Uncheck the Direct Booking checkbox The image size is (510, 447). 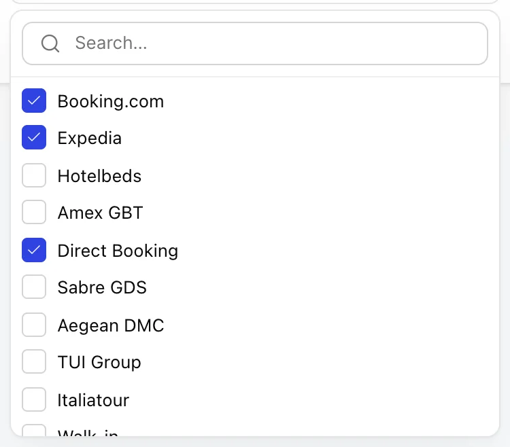(x=34, y=250)
